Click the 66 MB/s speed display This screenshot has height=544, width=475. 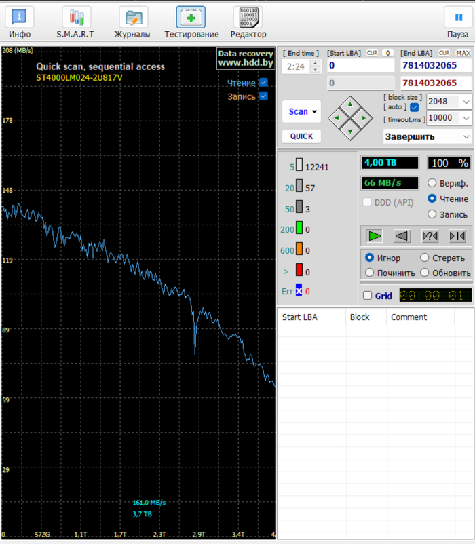click(389, 183)
